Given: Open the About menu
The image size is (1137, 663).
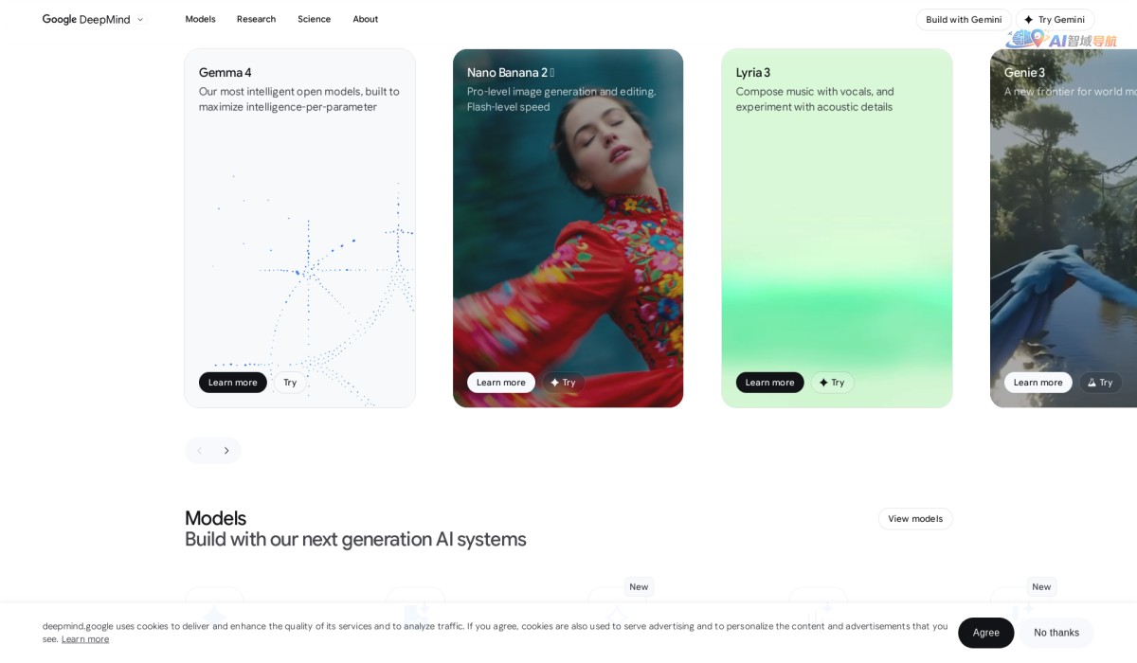Looking at the screenshot, I should (x=365, y=19).
